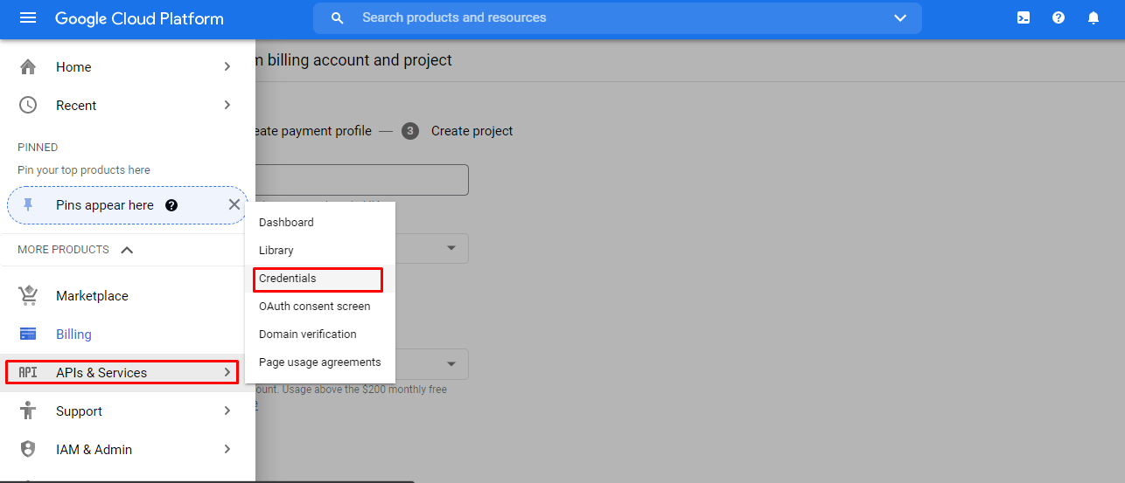1125x483 pixels.
Task: Click the Billing card icon
Action: click(x=28, y=334)
